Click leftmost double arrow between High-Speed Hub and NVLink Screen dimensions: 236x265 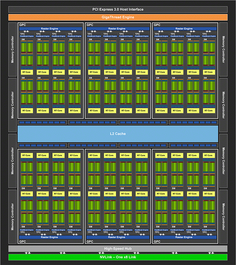[28, 253]
